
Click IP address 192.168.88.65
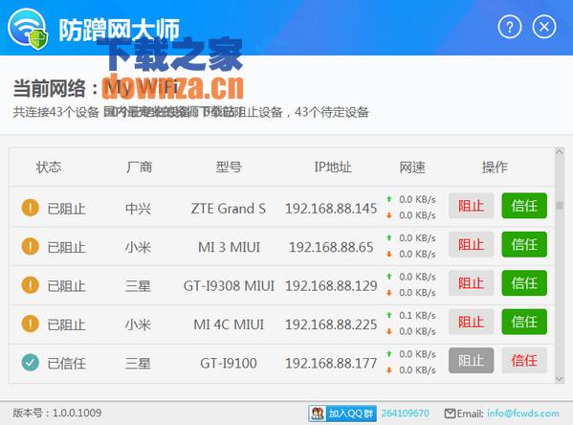(331, 247)
